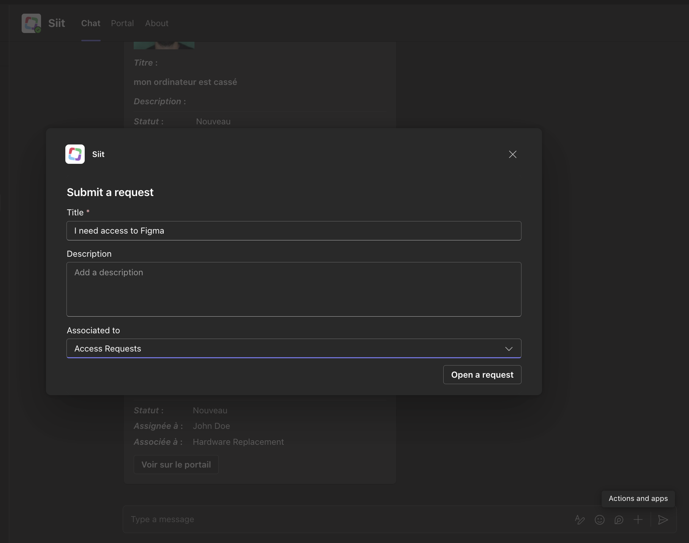Expand the Access Requests chevron arrow

509,349
